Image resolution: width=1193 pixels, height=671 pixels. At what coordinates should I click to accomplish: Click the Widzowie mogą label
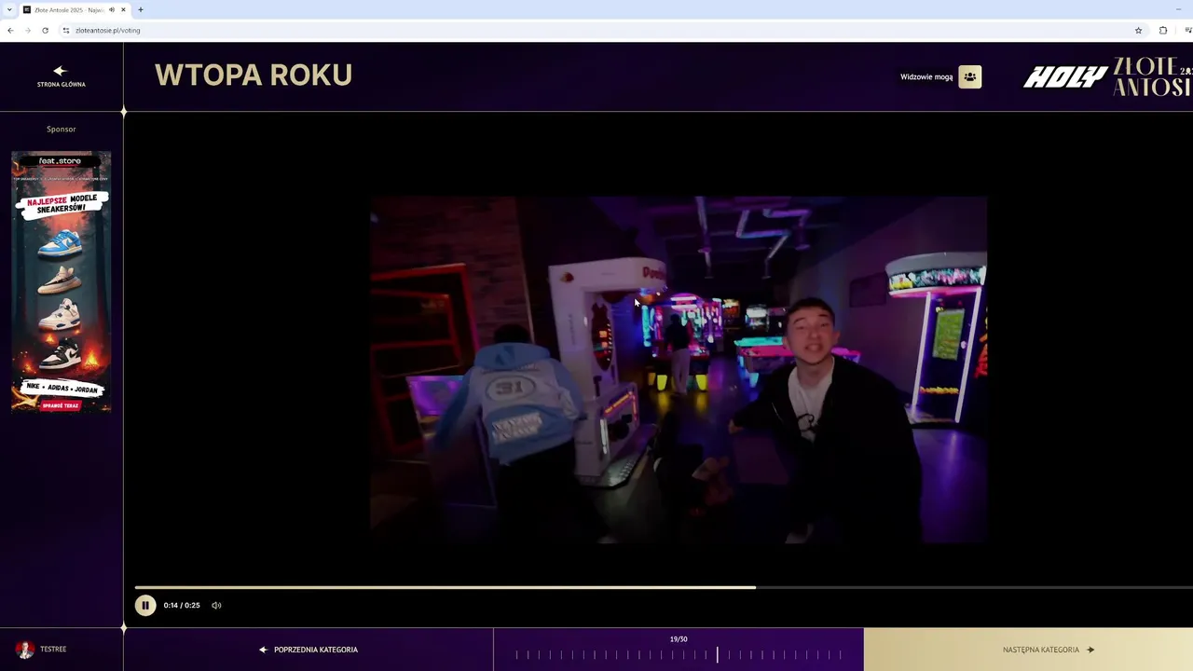[926, 76]
